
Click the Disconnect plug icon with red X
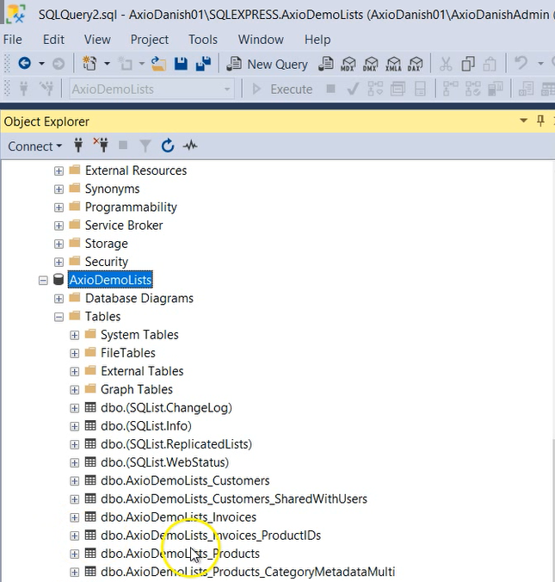click(102, 146)
